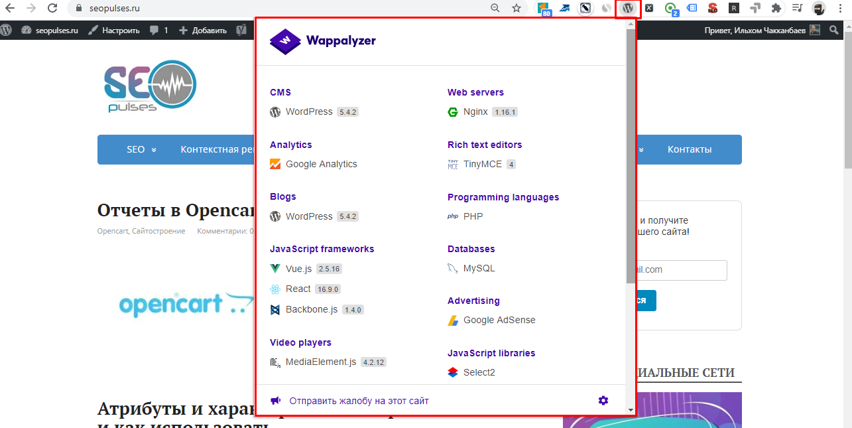
Task: Expand the SEO navigation menu
Action: (x=141, y=149)
